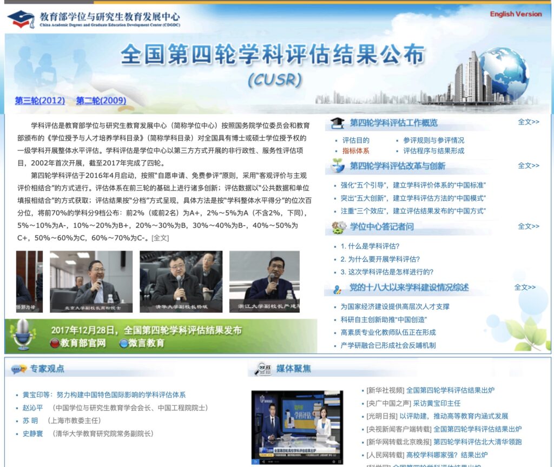Open the 指标体系 link
The width and height of the screenshot is (554, 467).
click(356, 151)
